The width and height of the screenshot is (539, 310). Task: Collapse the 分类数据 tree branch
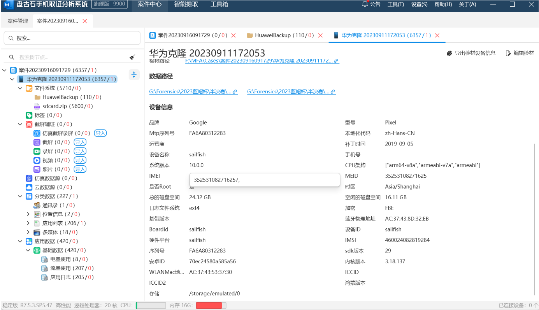click(20, 196)
